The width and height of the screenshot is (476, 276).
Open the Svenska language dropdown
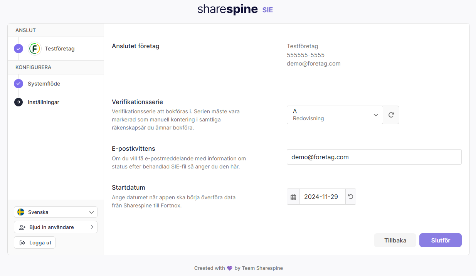click(56, 212)
